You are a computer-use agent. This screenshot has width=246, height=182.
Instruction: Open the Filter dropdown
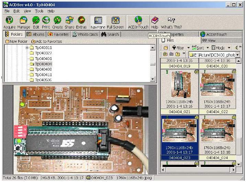pyautogui.click(x=181, y=48)
